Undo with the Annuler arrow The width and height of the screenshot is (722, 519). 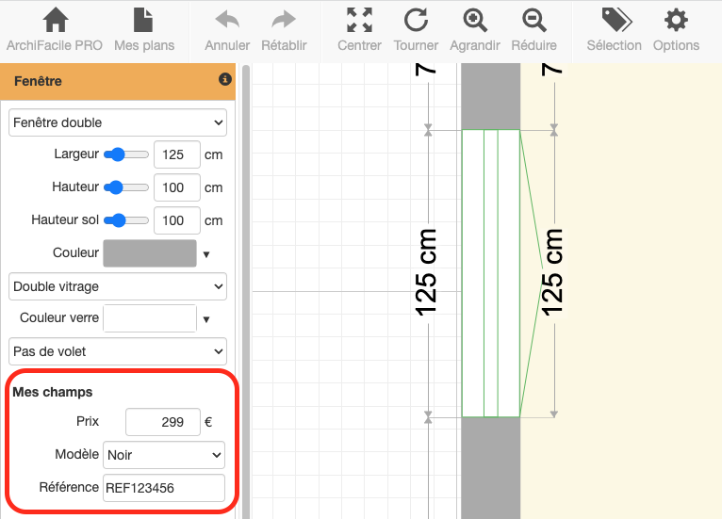(x=227, y=21)
